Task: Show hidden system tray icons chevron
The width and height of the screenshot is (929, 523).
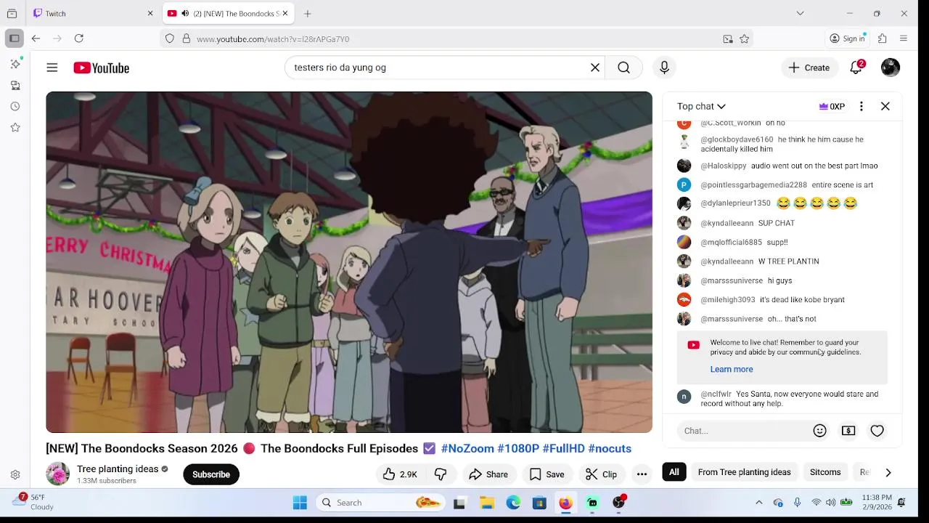Action: click(x=759, y=503)
